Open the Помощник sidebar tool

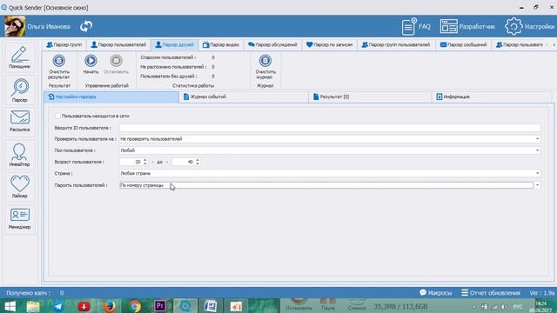19,57
